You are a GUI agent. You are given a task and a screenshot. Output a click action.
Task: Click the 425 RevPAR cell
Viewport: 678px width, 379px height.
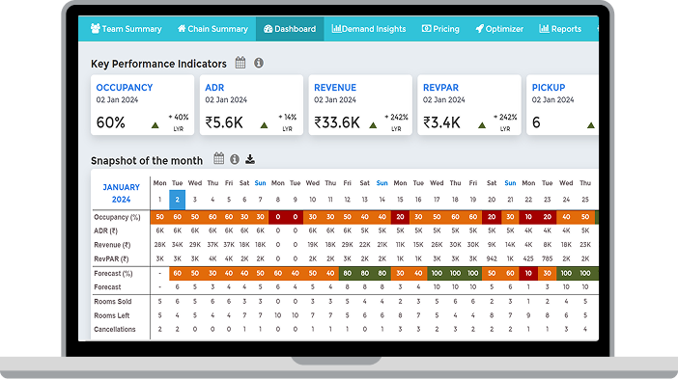pyautogui.click(x=528, y=259)
